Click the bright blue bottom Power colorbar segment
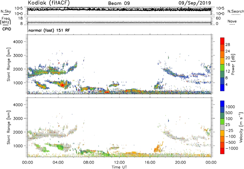244x169 pixels. pos(222,88)
